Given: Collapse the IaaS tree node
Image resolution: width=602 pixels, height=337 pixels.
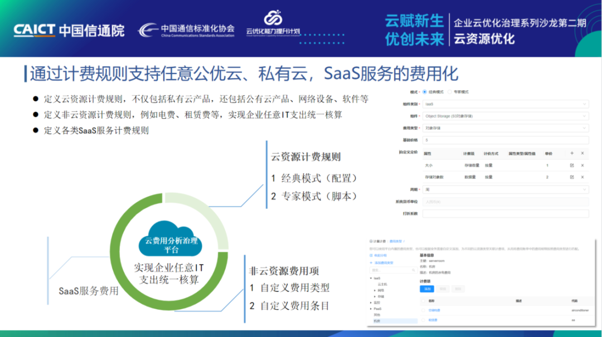Looking at the screenshot, I should tap(371, 279).
